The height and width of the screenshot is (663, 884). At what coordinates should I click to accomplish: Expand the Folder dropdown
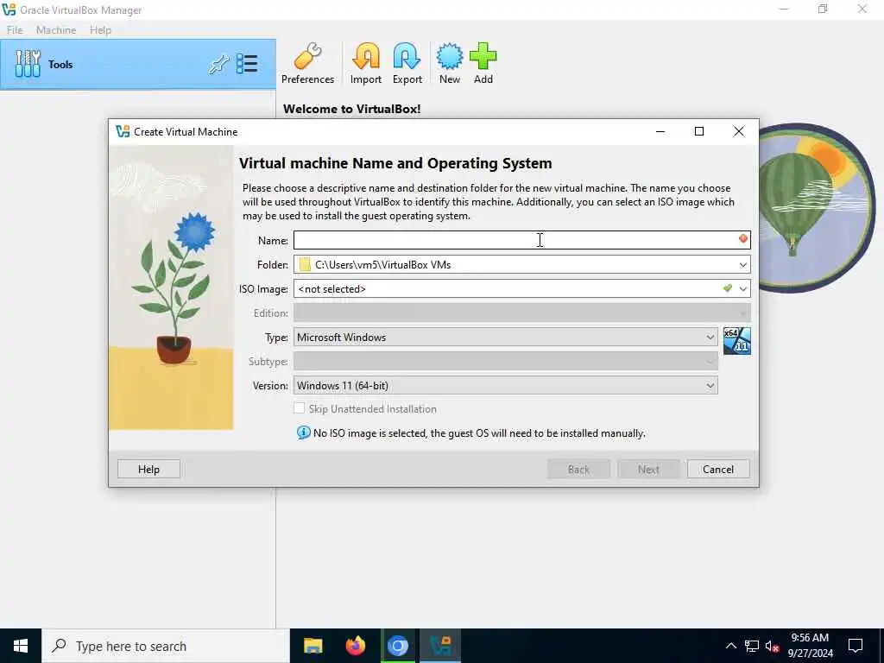743,264
